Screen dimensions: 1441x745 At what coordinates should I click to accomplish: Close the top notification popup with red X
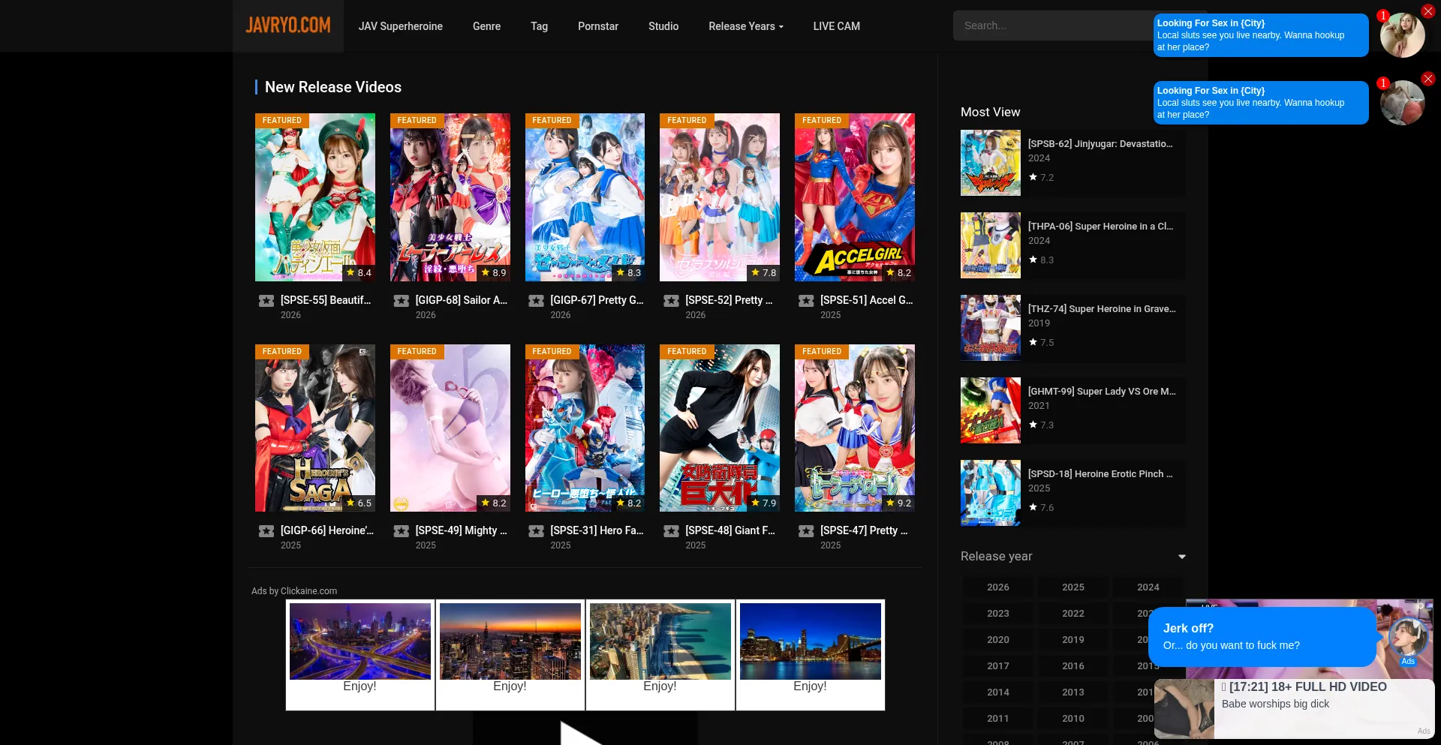1427,11
